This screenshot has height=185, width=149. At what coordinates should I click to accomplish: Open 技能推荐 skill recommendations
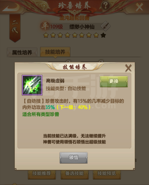coord(42,174)
